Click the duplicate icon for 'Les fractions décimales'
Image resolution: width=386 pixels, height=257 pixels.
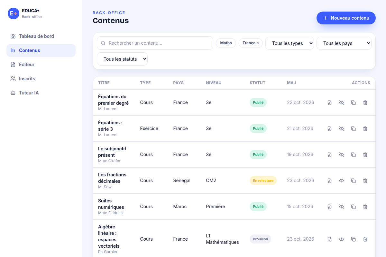coord(354,181)
